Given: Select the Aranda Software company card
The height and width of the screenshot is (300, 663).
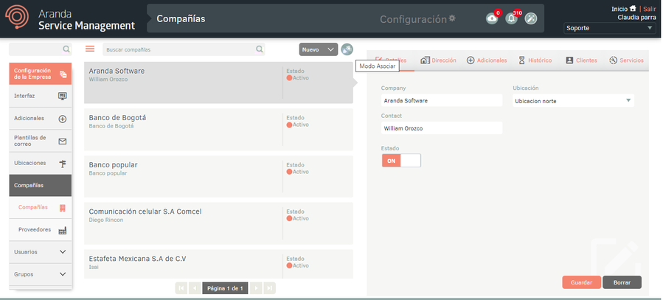Looking at the screenshot, I should [218, 83].
